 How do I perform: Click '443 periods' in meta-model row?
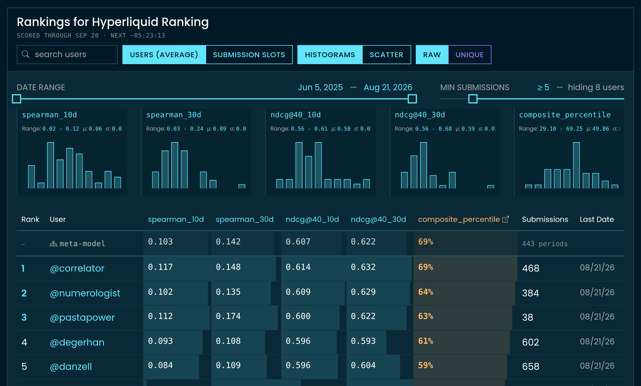pos(545,244)
